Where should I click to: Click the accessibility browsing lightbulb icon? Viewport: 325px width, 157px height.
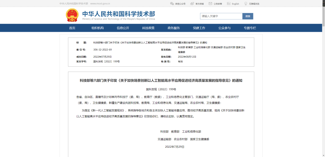[246, 4]
